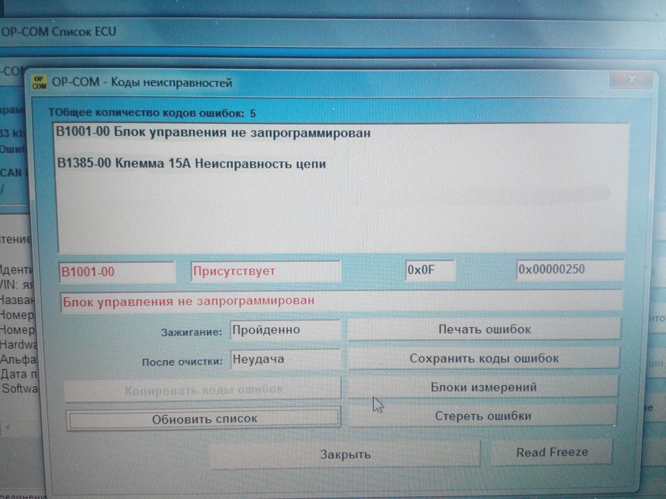This screenshot has height=499, width=666.
Task: Refresh with Обновить список button
Action: pos(204,419)
